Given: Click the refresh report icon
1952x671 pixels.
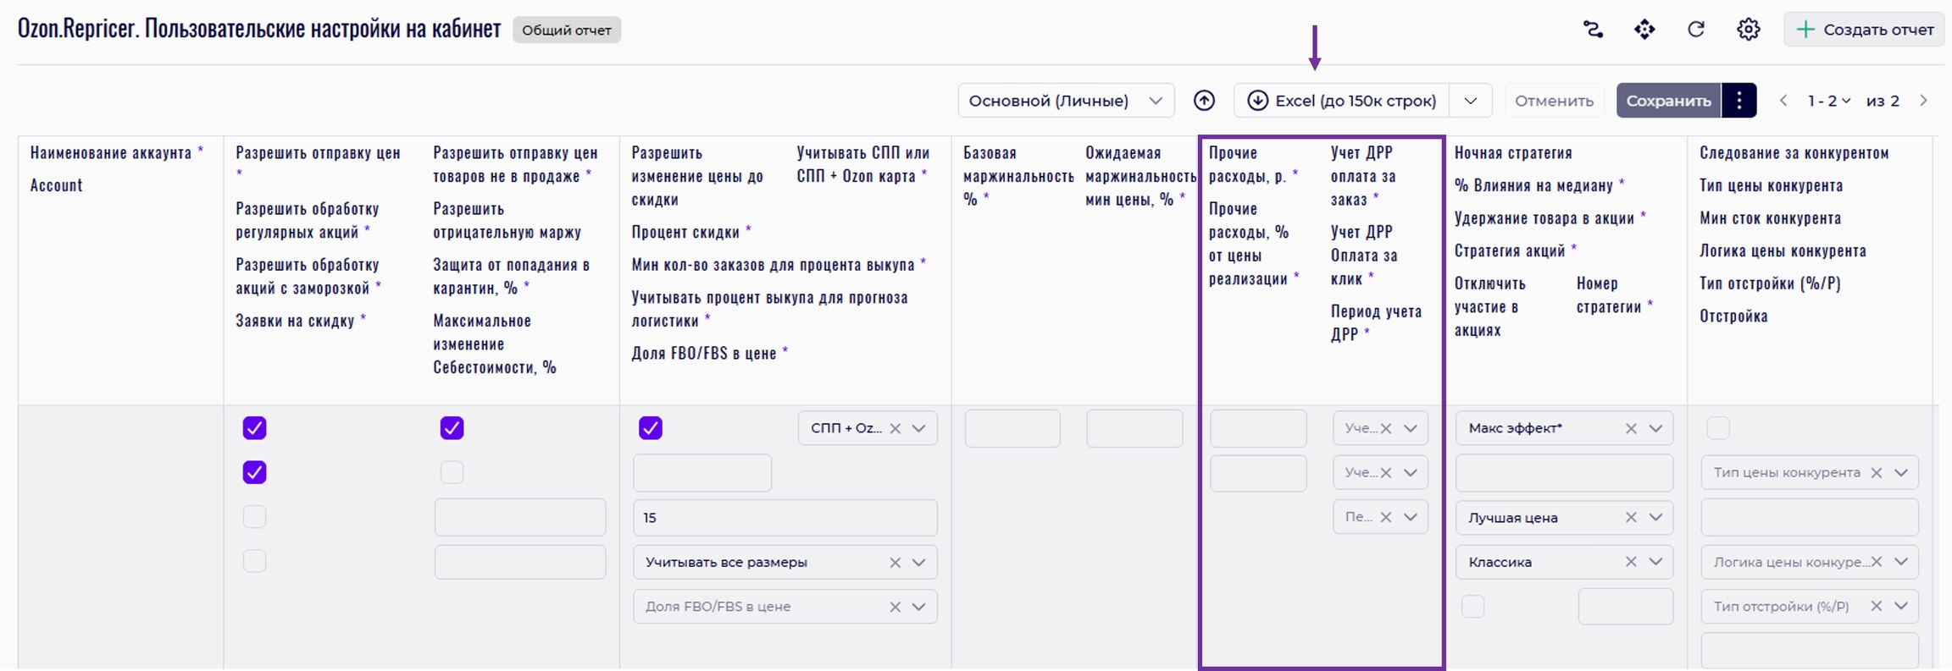Looking at the screenshot, I should click(x=1696, y=30).
